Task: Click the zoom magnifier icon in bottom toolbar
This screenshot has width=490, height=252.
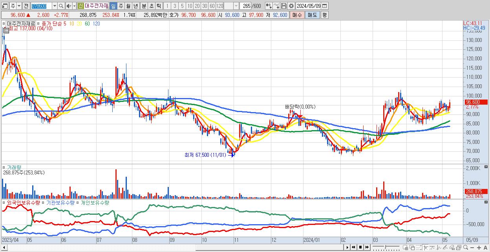Action: pos(466,247)
